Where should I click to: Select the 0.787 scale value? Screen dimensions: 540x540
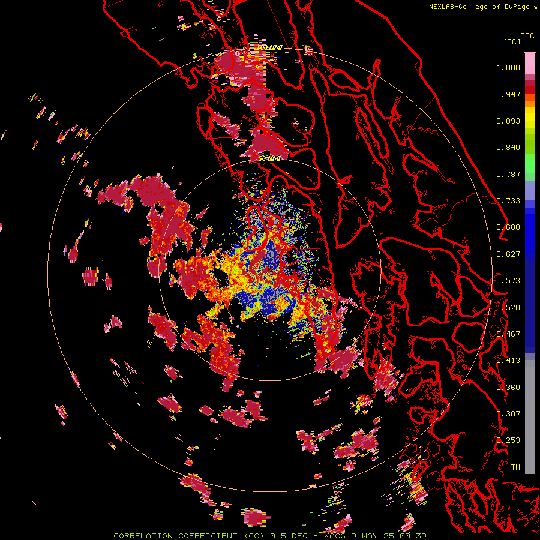pyautogui.click(x=508, y=174)
